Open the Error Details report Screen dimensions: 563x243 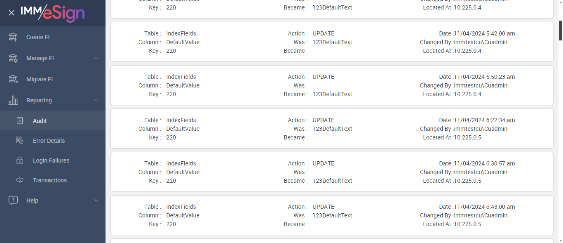tap(49, 141)
